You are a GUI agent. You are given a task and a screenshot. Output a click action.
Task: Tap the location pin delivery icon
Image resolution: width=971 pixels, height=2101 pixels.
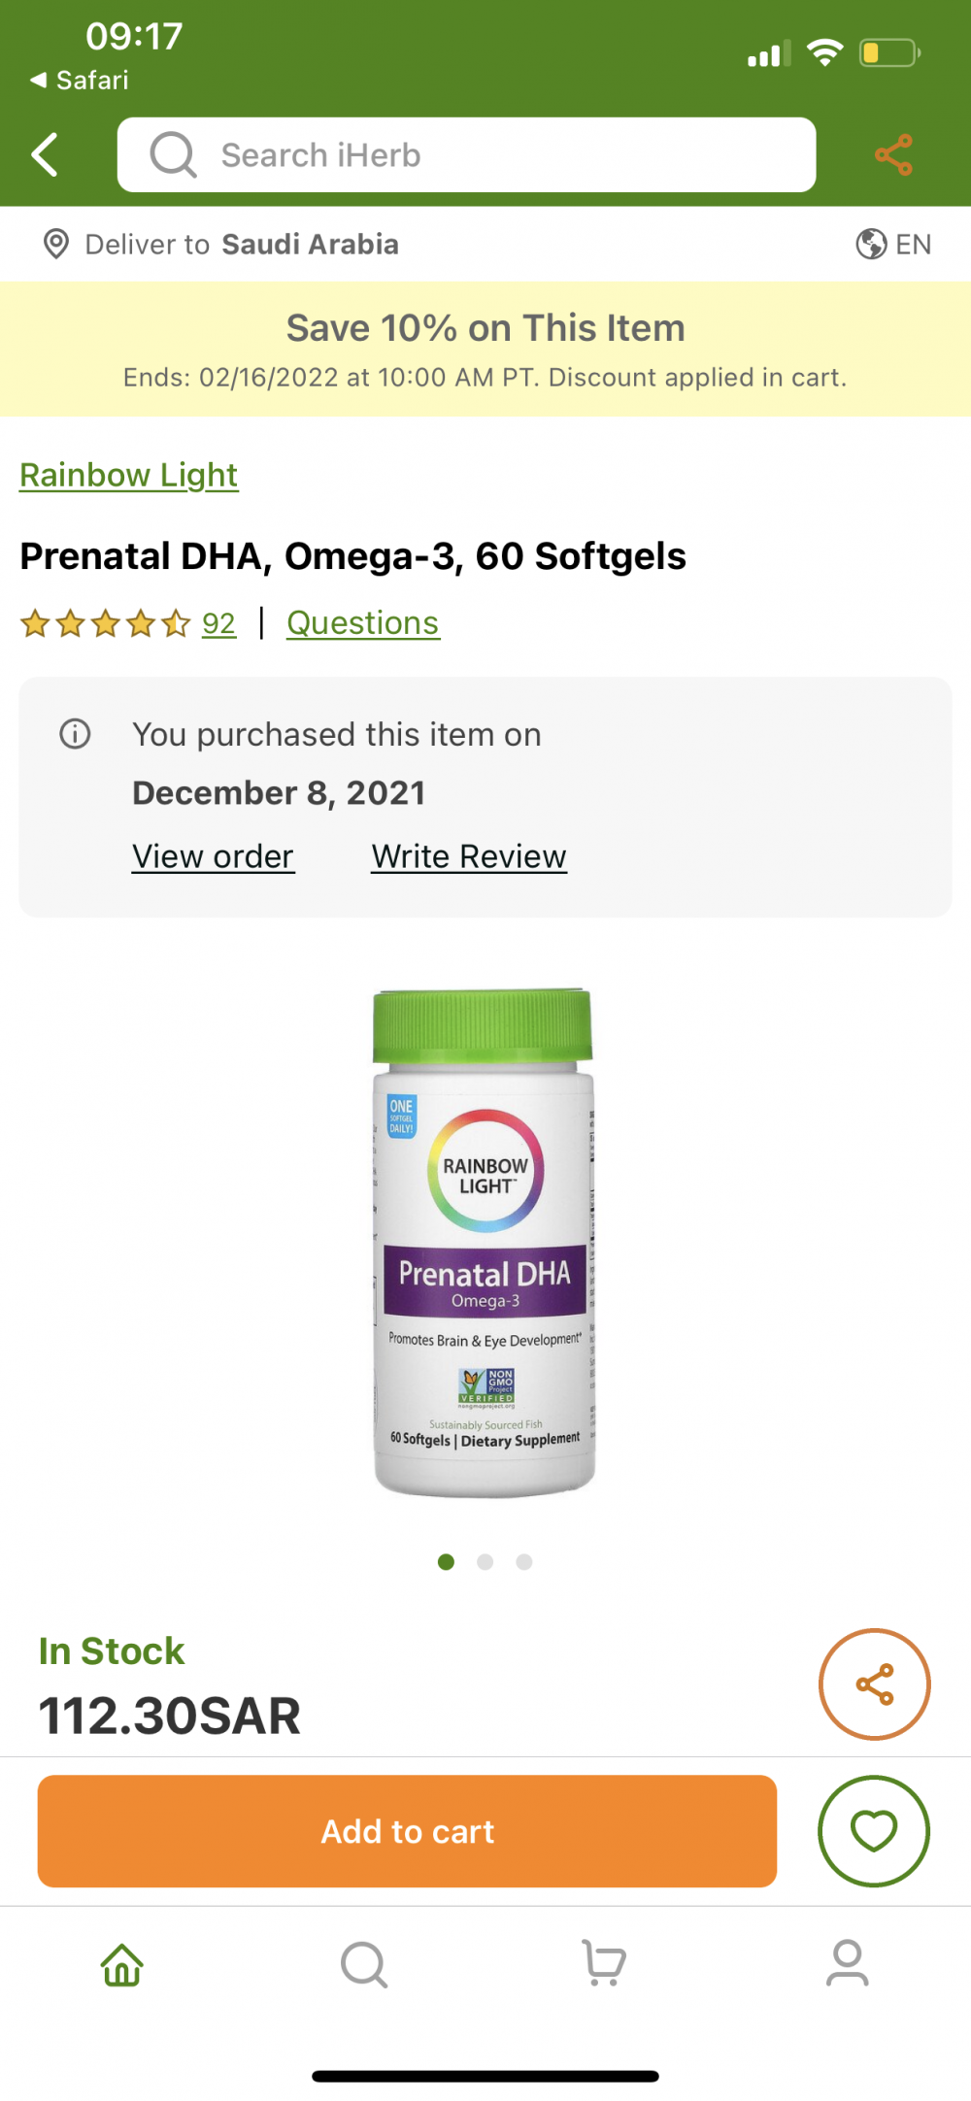[56, 244]
